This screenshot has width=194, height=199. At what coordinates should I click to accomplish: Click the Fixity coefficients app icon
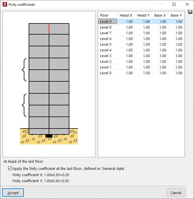5,5
